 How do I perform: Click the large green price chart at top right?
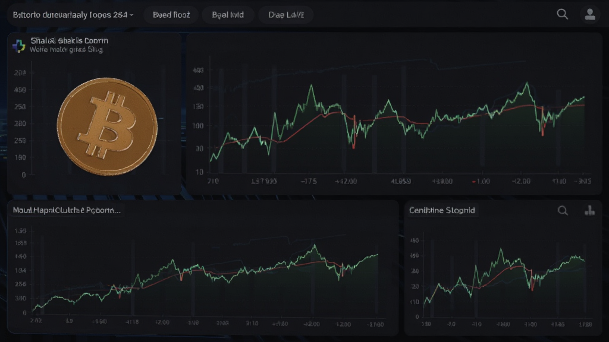pyautogui.click(x=397, y=121)
